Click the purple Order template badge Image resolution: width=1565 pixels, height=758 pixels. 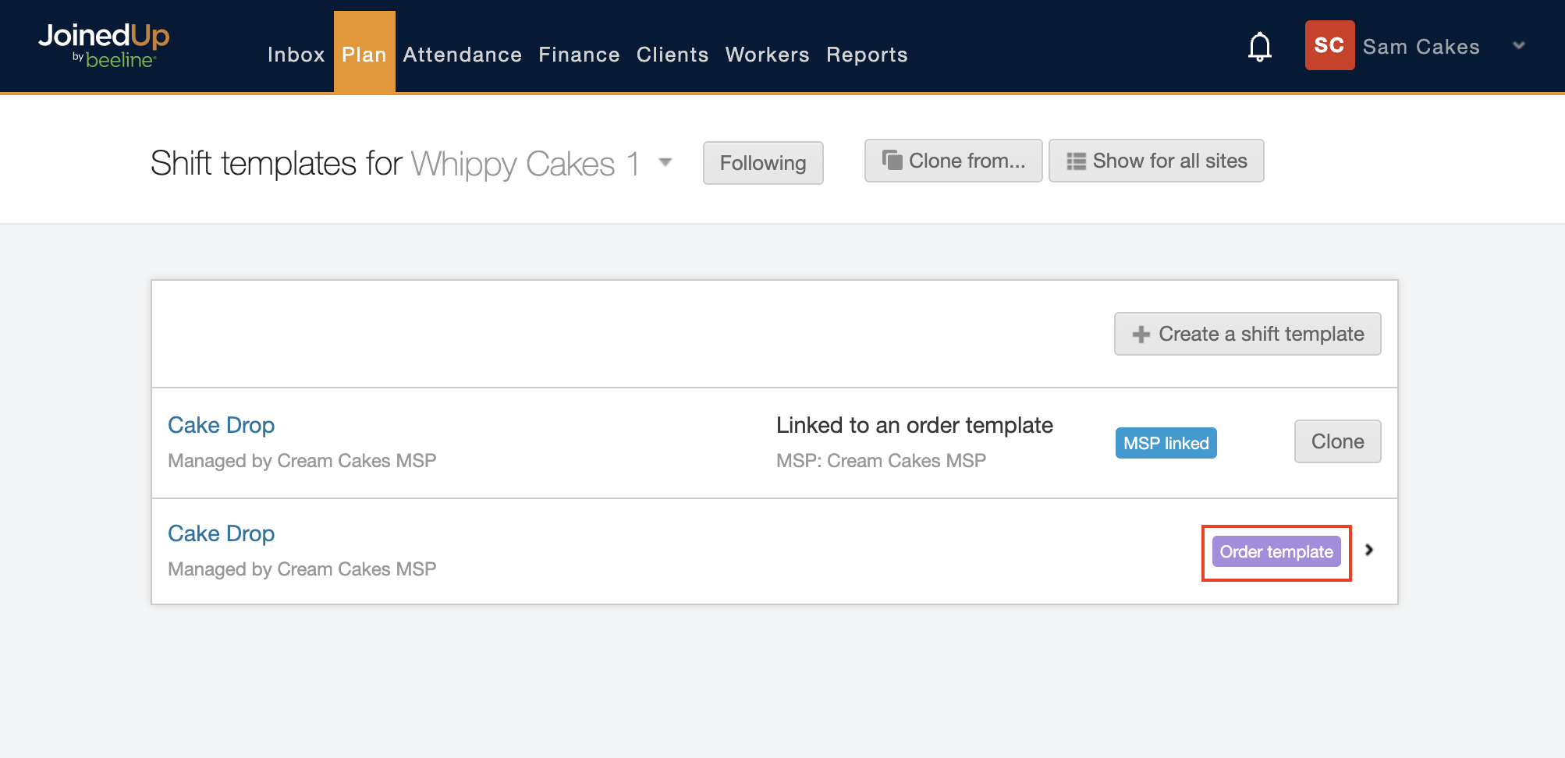(x=1276, y=552)
